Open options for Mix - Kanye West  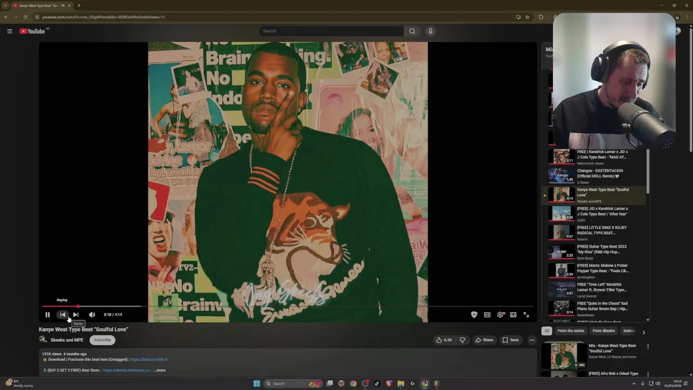tap(648, 347)
